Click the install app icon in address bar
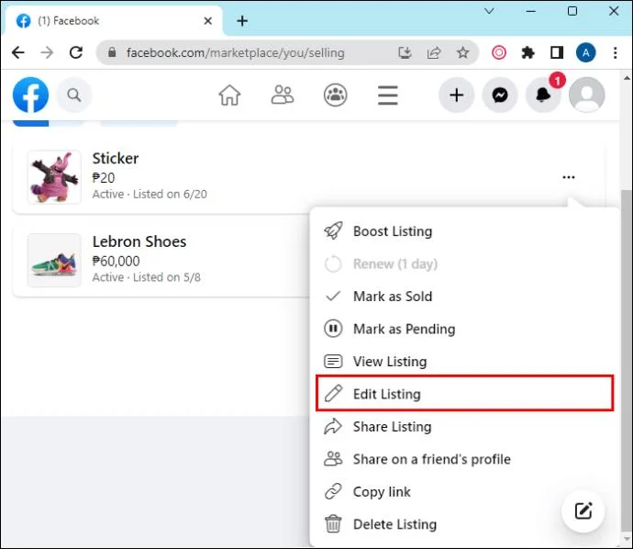Viewport: 633px width, 549px height. (405, 52)
